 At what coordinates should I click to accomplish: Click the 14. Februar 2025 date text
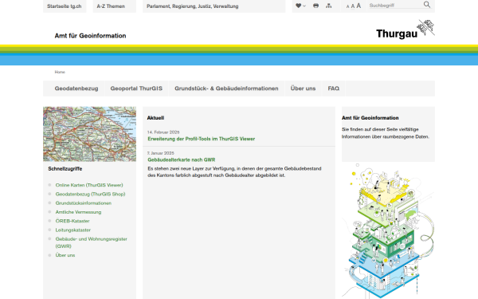pos(163,132)
